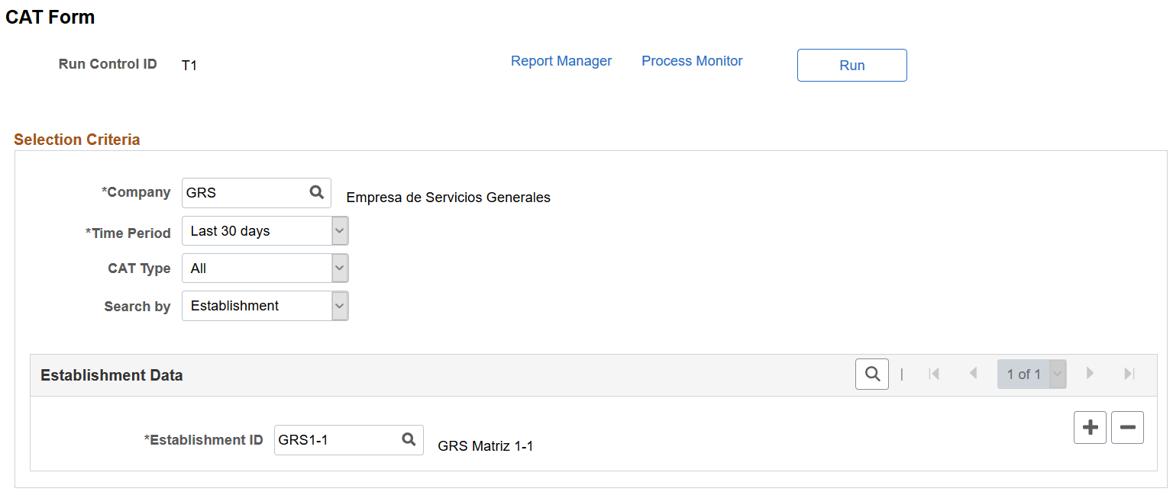Image resolution: width=1173 pixels, height=495 pixels.
Task: Open the Process Monitor link
Action: click(692, 61)
